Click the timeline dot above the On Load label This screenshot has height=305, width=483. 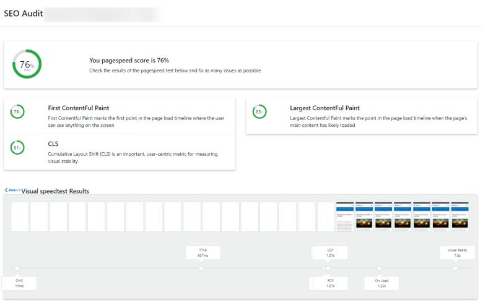point(379,268)
